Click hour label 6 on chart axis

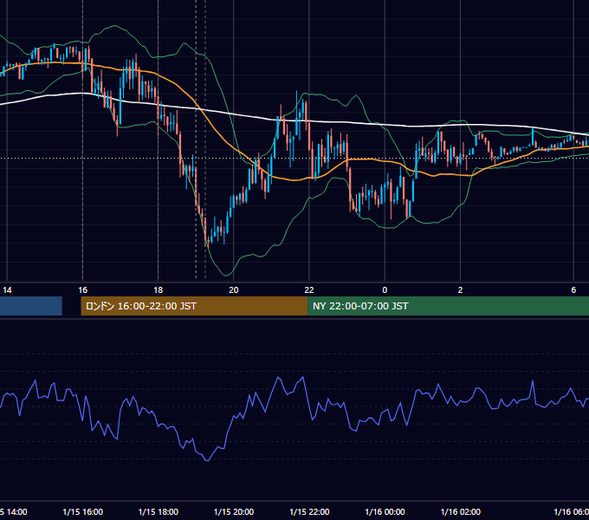pos(573,290)
